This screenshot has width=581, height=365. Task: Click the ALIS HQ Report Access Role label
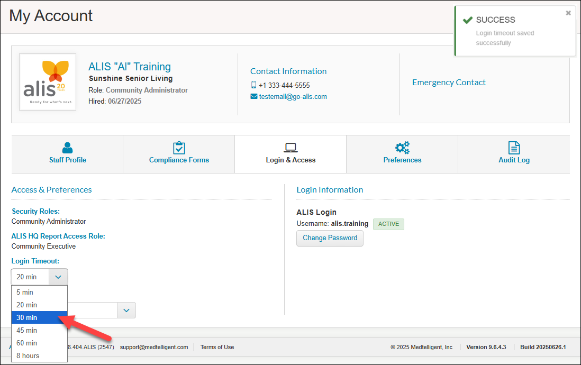(58, 236)
